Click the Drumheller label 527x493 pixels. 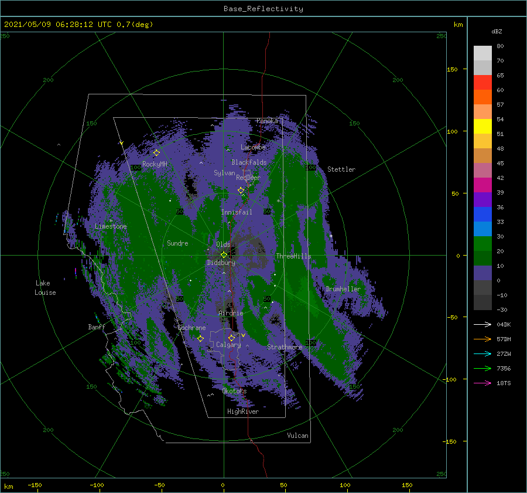tap(343, 289)
